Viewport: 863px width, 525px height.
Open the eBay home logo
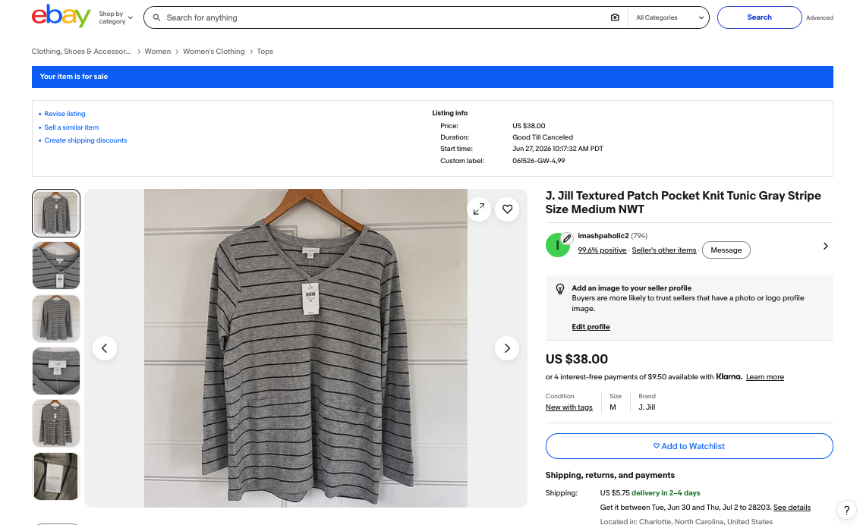(61, 16)
